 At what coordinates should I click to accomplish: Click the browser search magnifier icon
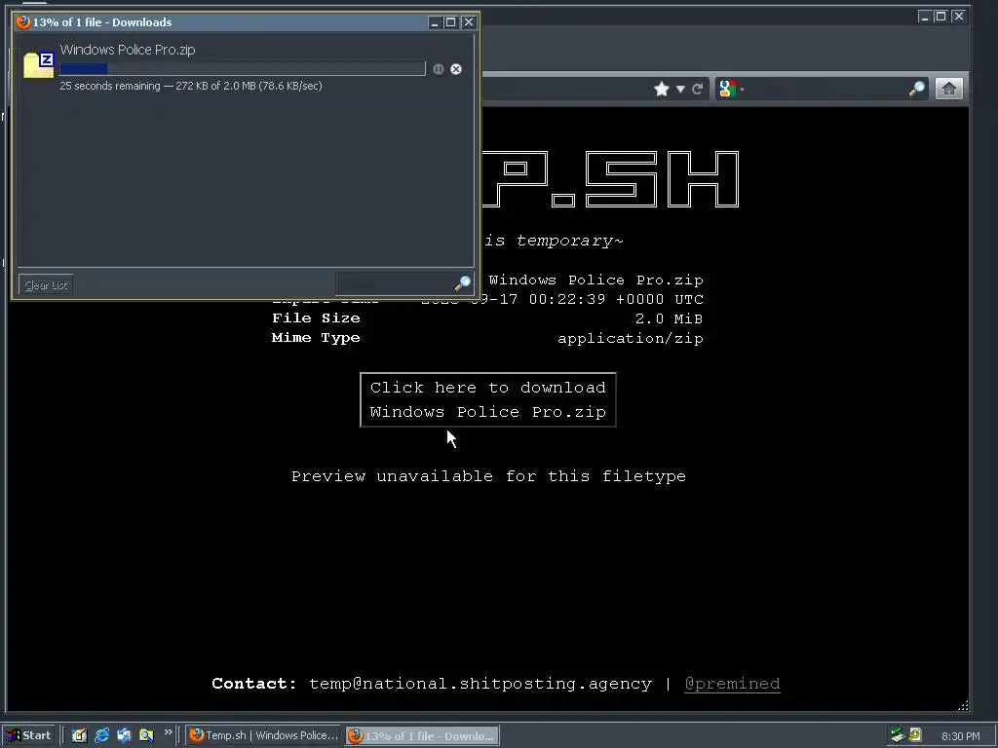916,89
